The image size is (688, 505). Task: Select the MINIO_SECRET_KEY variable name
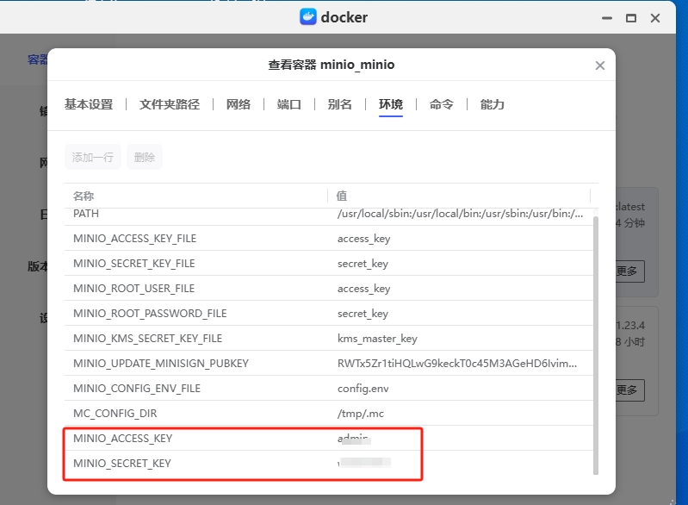(122, 464)
